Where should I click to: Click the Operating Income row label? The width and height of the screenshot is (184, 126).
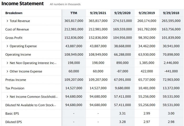[18, 55]
